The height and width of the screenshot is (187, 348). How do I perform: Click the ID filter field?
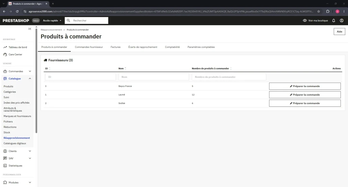point(80,77)
